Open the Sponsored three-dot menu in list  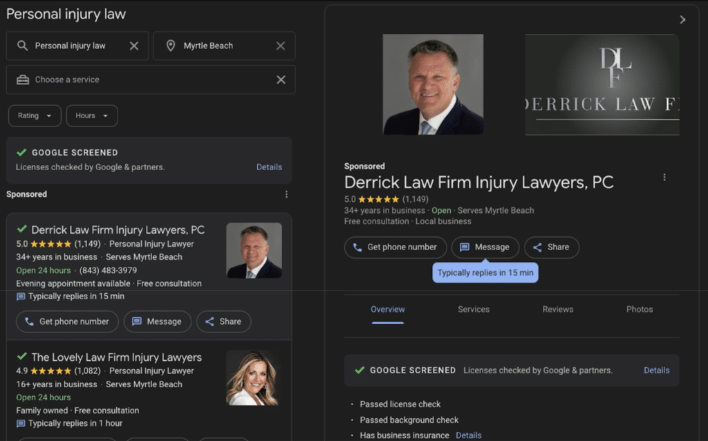click(x=286, y=194)
